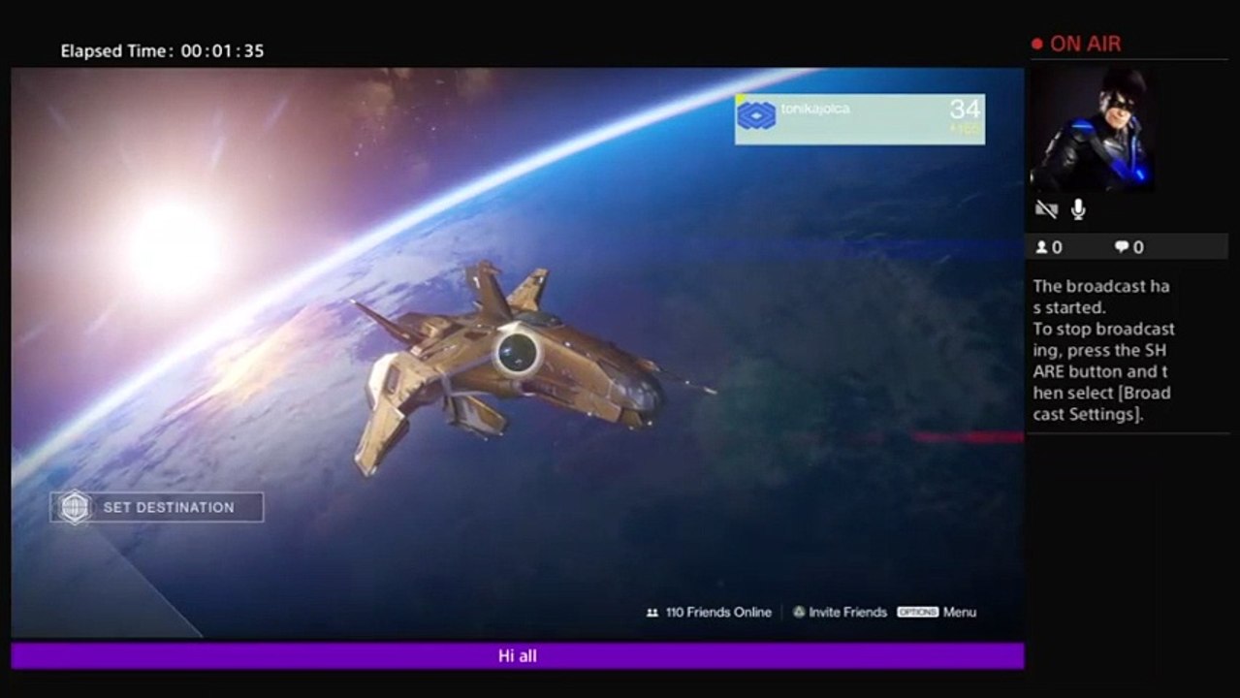
Task: Click the comment count bubble icon
Action: tap(1122, 247)
